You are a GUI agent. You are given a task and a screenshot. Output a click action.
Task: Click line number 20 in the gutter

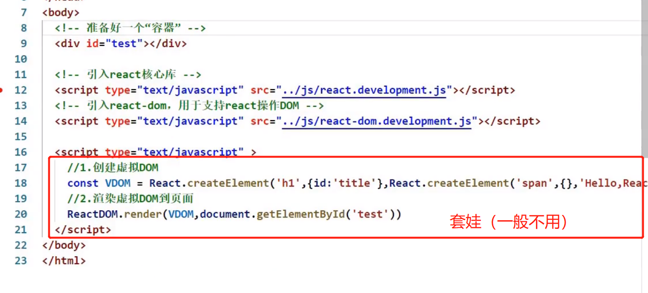click(21, 214)
